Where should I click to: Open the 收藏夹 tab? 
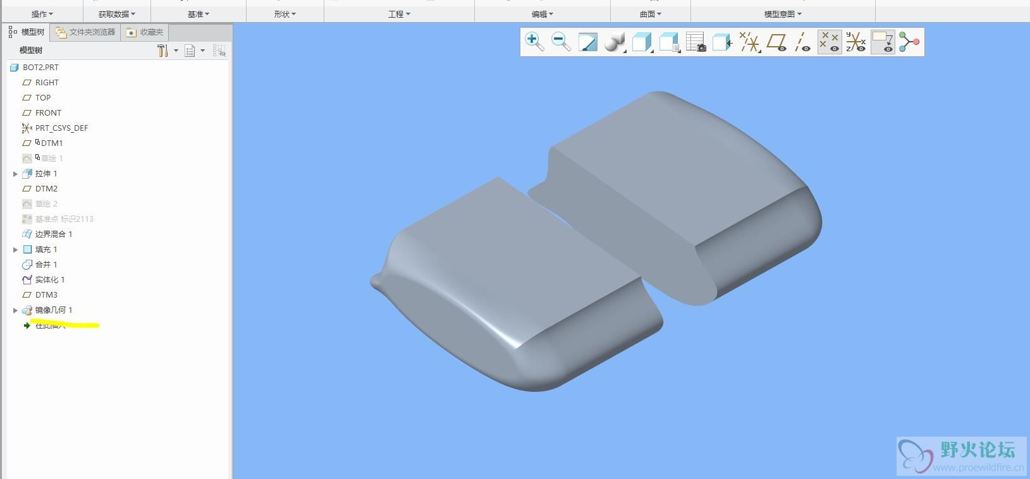(x=145, y=32)
